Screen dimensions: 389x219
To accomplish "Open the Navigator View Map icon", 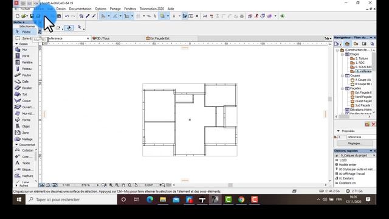I will pos(356,44).
